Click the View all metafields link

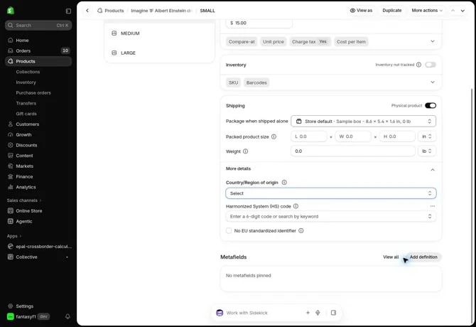391,257
